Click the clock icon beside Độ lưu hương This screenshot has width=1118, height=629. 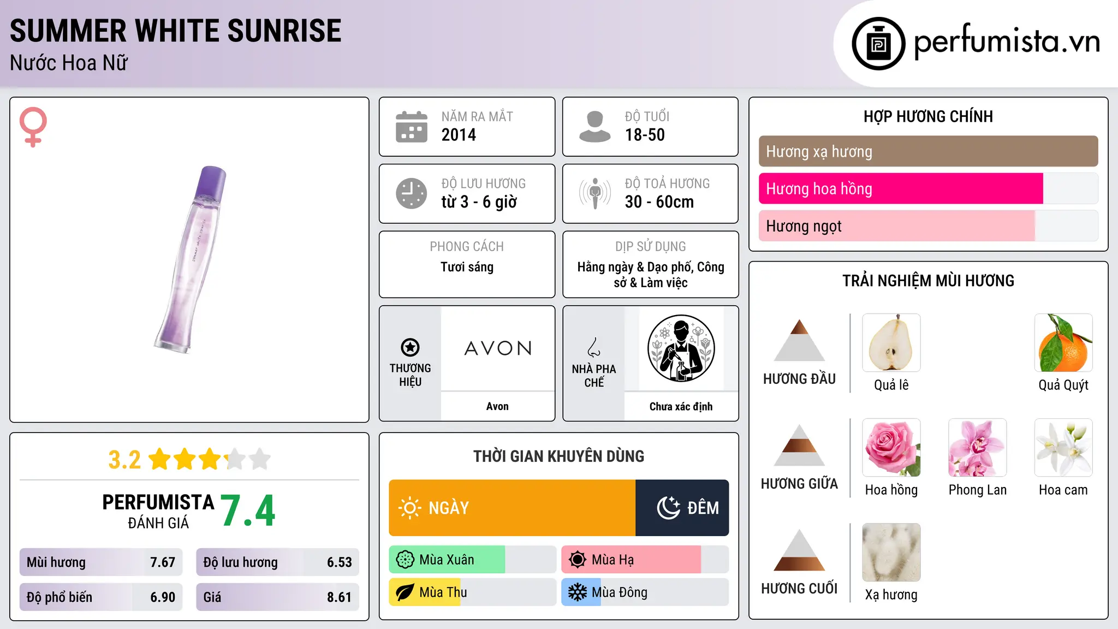pyautogui.click(x=412, y=193)
